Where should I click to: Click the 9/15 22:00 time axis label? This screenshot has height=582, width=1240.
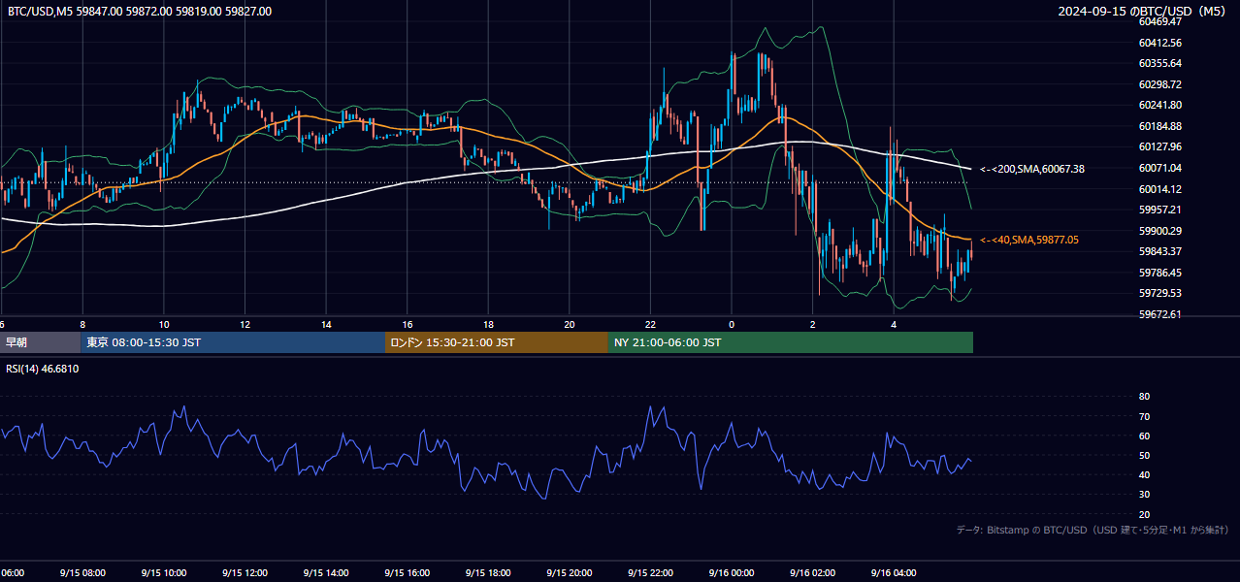pyautogui.click(x=650, y=573)
